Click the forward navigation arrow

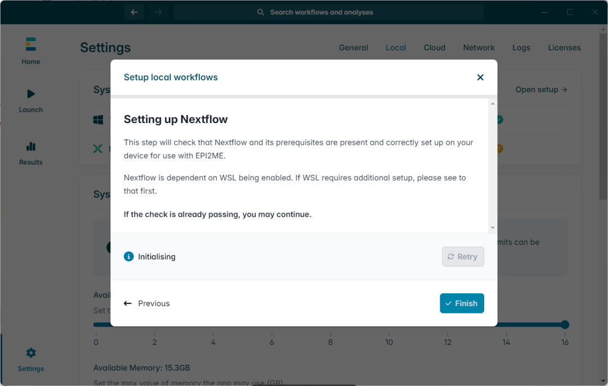click(159, 12)
